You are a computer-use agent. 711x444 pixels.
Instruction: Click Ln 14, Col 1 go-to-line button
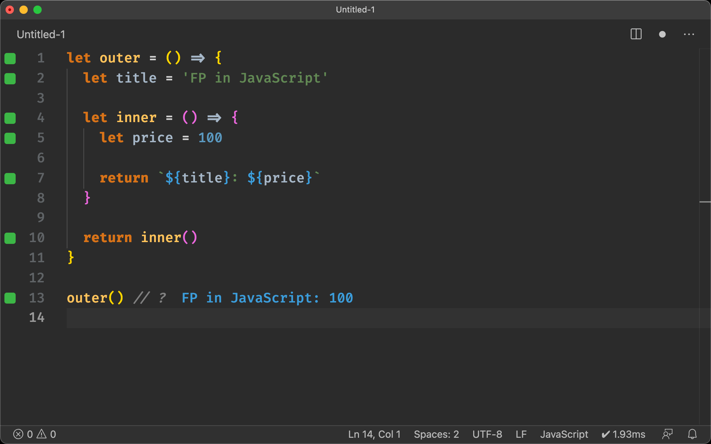coord(374,434)
